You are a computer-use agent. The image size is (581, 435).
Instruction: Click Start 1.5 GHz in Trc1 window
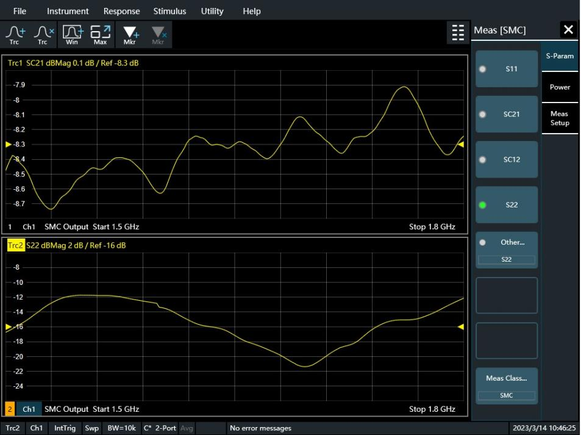[116, 226]
